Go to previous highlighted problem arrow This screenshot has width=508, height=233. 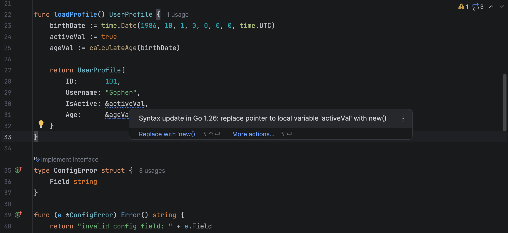[x=491, y=7]
